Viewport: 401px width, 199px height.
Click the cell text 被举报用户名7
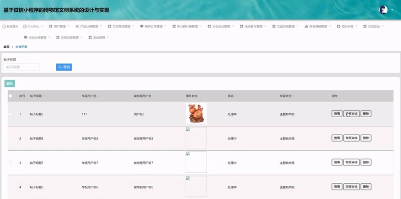(x=144, y=162)
